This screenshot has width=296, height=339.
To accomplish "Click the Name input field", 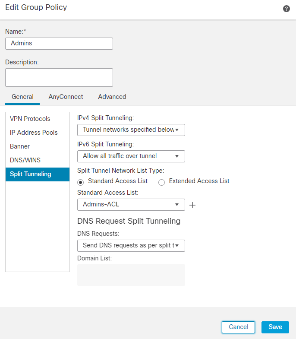I will [x=59, y=44].
